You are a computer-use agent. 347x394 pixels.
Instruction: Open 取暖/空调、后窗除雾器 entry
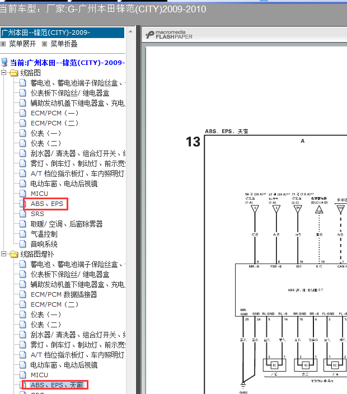tap(67, 224)
